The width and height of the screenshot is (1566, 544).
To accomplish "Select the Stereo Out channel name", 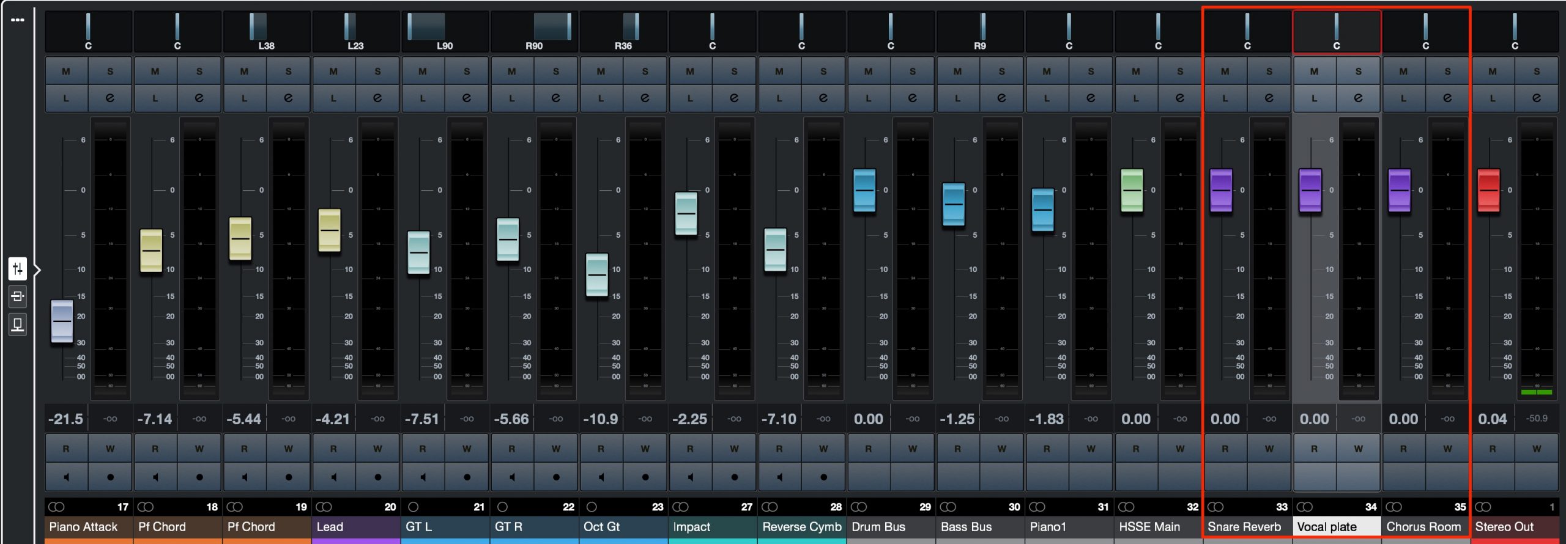I will (x=1515, y=526).
